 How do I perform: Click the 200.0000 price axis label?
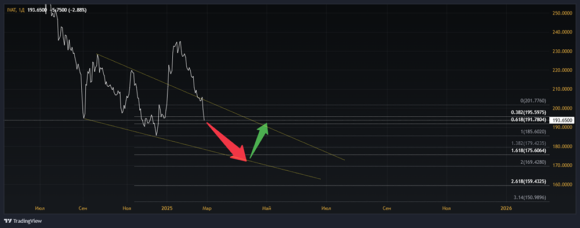click(562, 108)
